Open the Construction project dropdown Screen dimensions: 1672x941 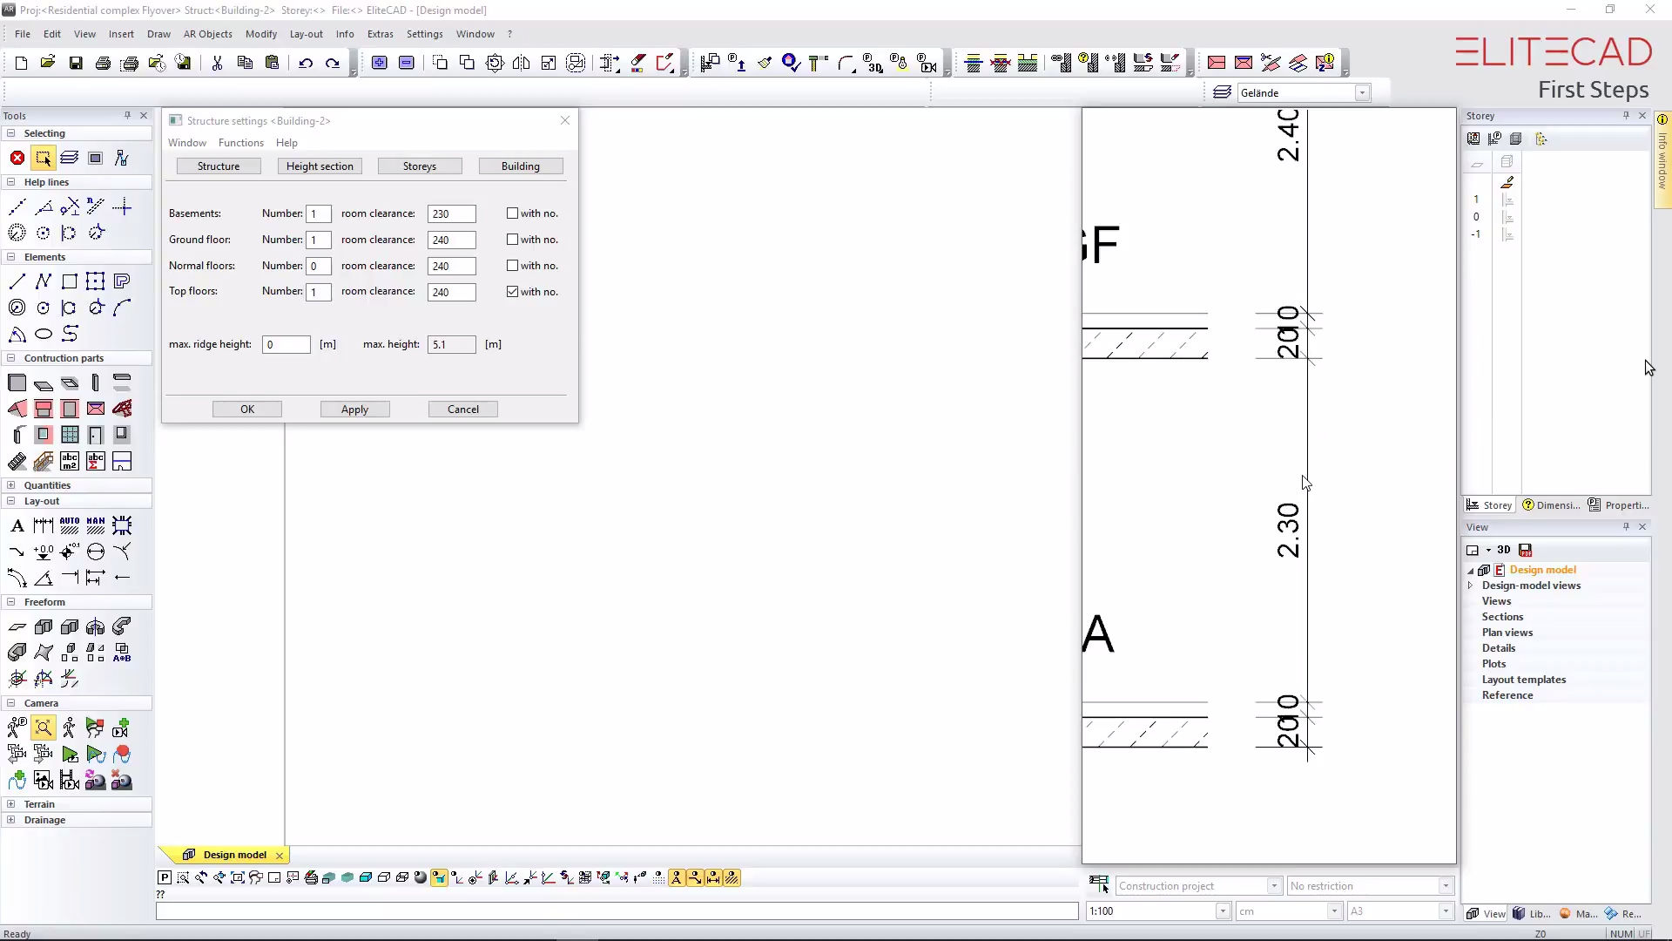coord(1274,886)
